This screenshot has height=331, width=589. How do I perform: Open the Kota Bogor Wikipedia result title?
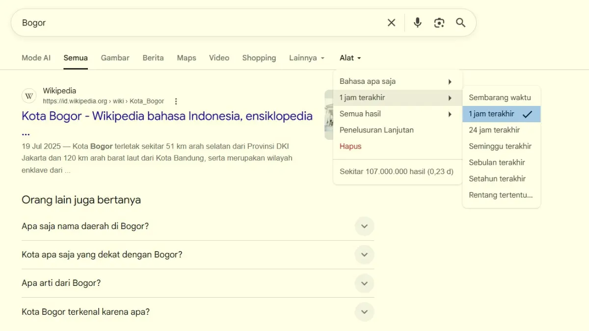tap(167, 124)
